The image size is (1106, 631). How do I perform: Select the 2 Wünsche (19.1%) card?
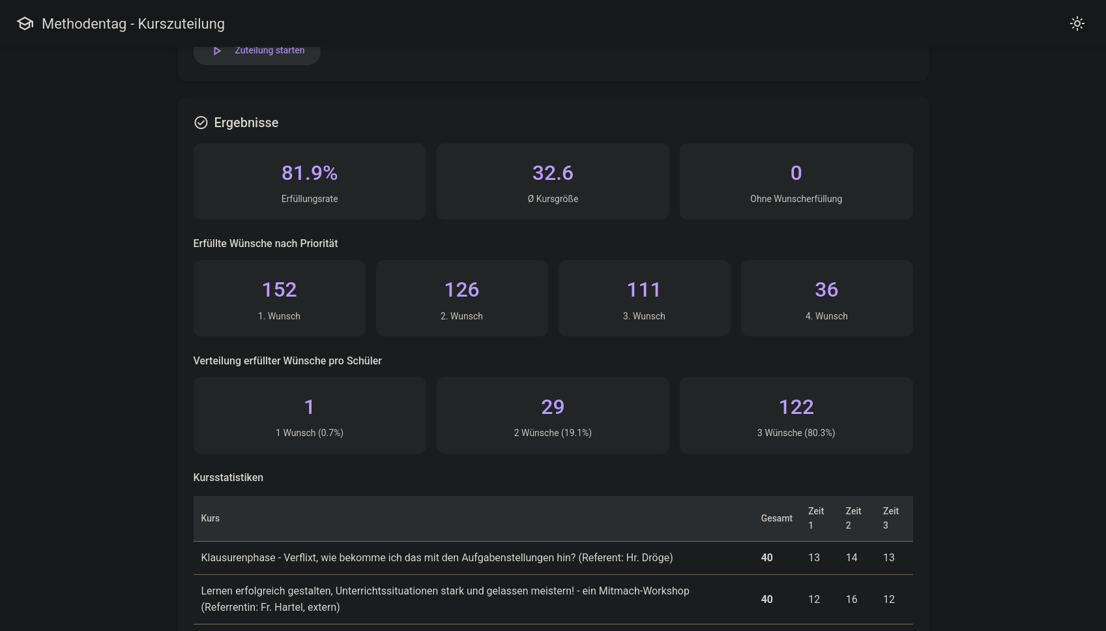click(553, 415)
